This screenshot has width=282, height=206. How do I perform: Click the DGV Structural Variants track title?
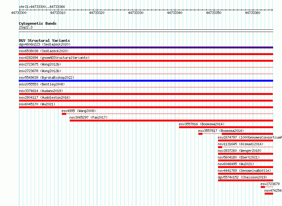44,41
